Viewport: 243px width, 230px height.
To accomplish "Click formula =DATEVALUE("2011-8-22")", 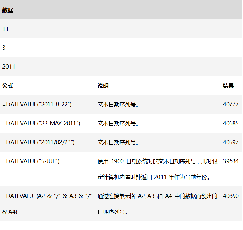I will [37, 105].
